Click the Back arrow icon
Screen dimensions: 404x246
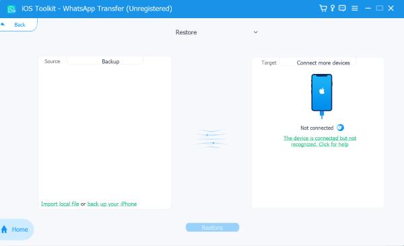click(3, 24)
